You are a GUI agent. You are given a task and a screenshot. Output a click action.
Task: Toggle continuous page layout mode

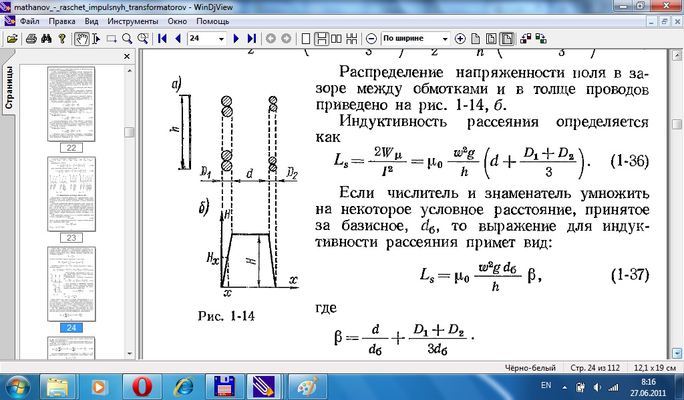321,39
